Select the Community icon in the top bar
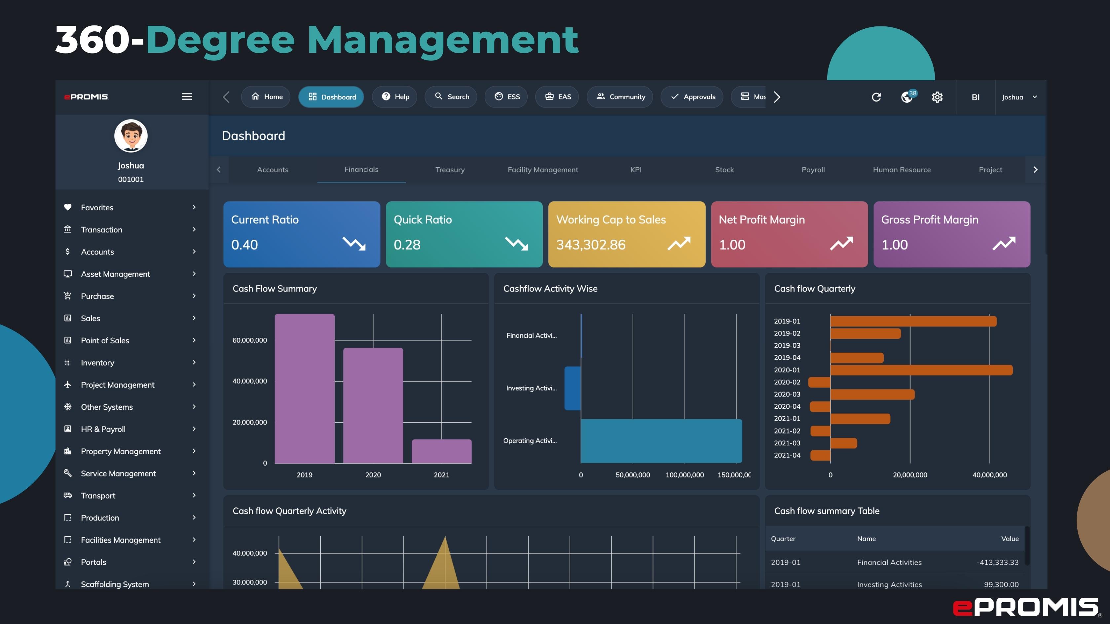The image size is (1110, 624). pyautogui.click(x=619, y=96)
